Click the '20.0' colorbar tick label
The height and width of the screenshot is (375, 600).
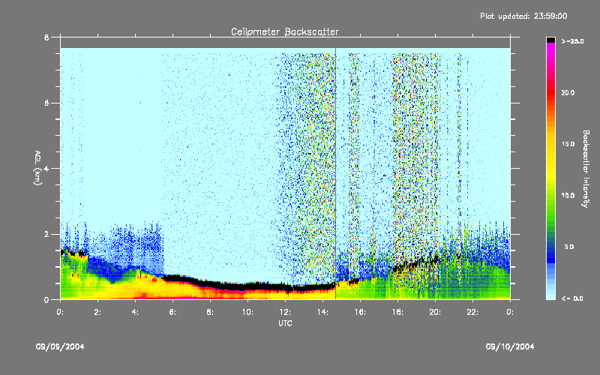pos(568,93)
